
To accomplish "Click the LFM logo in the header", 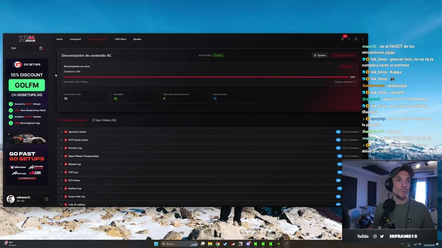I will coord(27,39).
